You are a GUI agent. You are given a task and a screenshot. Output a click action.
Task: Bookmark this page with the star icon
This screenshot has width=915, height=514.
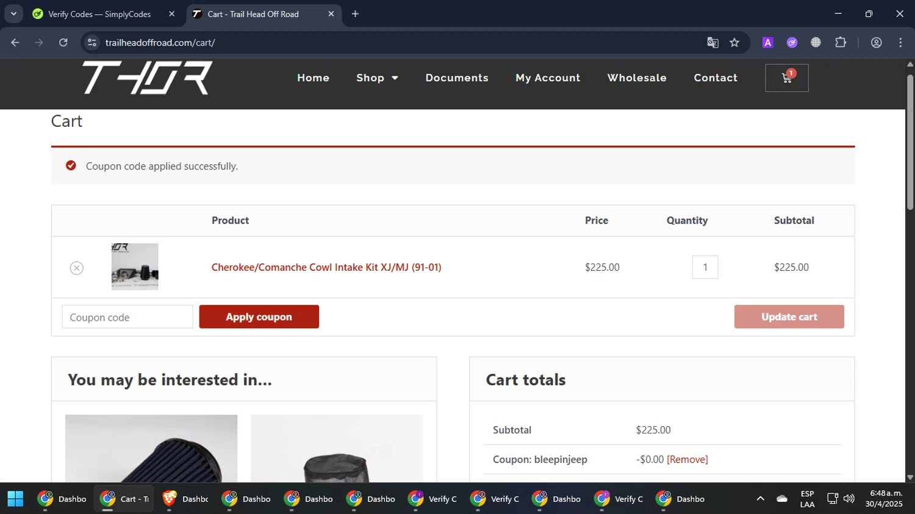click(x=734, y=43)
